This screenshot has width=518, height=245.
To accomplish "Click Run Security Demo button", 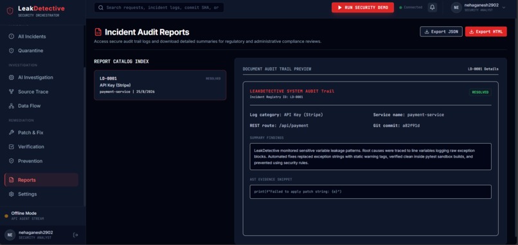I will [x=362, y=7].
